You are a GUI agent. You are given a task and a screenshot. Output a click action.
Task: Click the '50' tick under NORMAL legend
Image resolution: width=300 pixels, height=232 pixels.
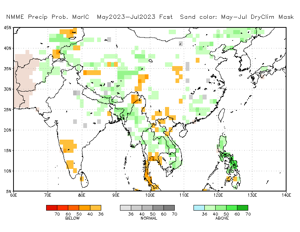pos(153,214)
